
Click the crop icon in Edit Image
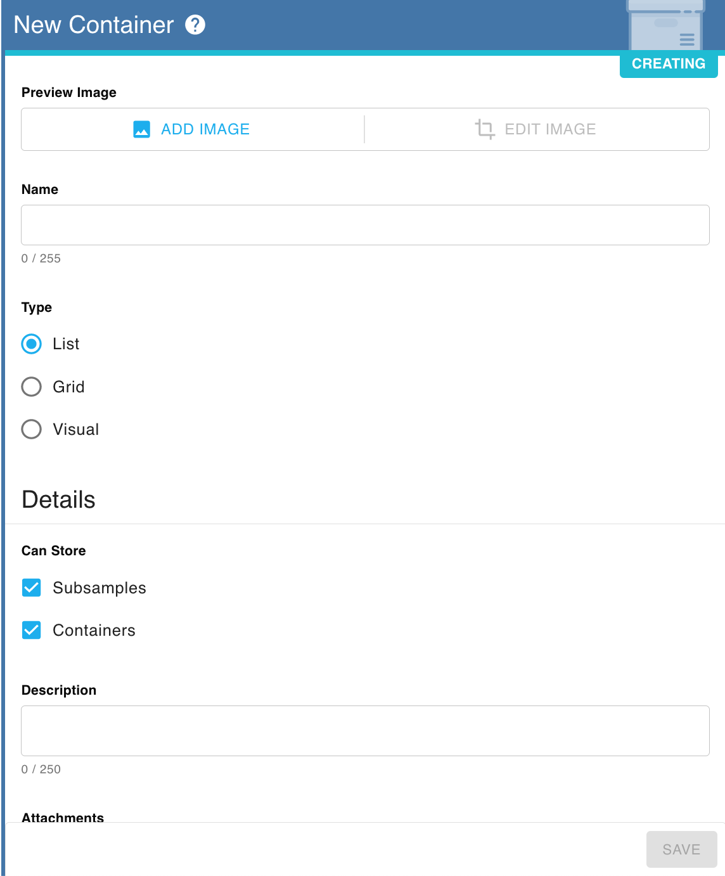click(485, 129)
